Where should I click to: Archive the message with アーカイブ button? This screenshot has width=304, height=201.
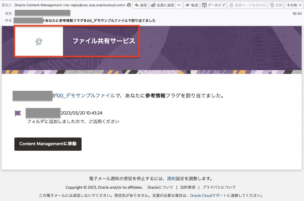pyautogui.click(x=213, y=5)
